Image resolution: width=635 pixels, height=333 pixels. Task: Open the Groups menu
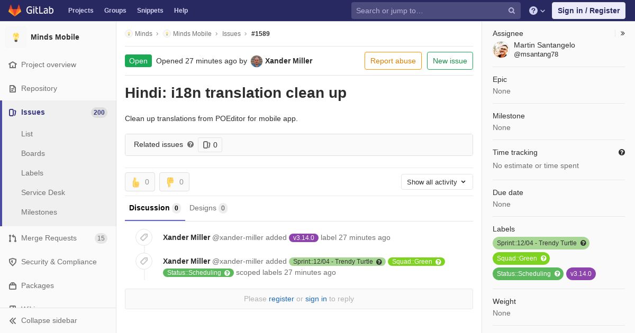click(x=115, y=11)
